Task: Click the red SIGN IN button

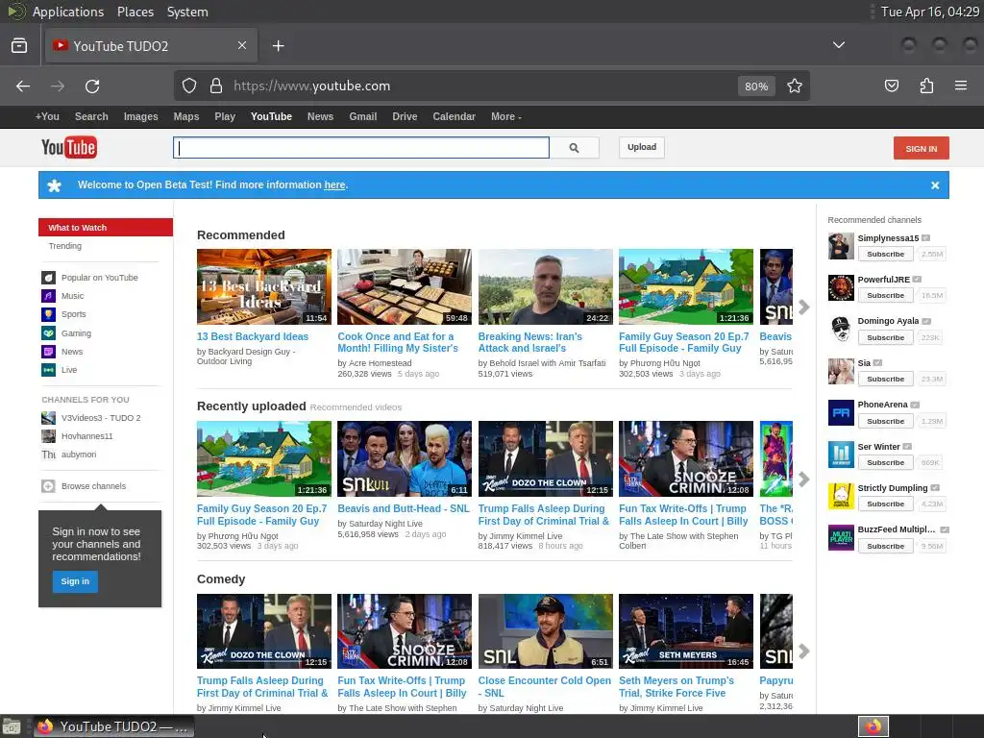Action: pyautogui.click(x=921, y=148)
